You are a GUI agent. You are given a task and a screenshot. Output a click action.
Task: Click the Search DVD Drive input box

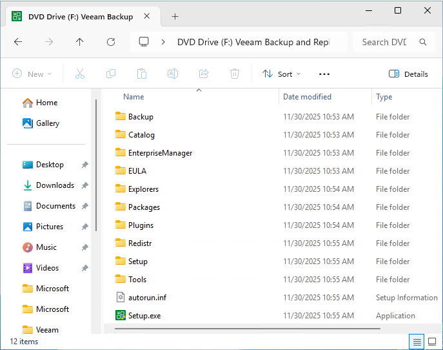pos(386,42)
